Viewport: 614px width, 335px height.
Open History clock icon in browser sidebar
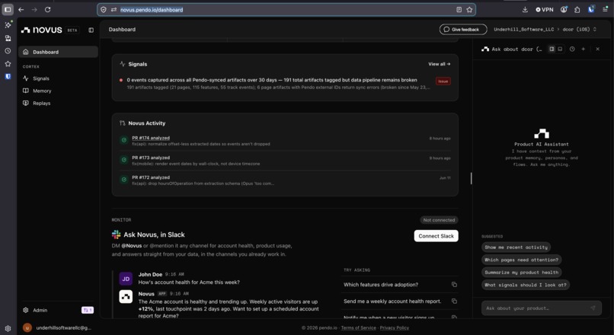[x=8, y=51]
